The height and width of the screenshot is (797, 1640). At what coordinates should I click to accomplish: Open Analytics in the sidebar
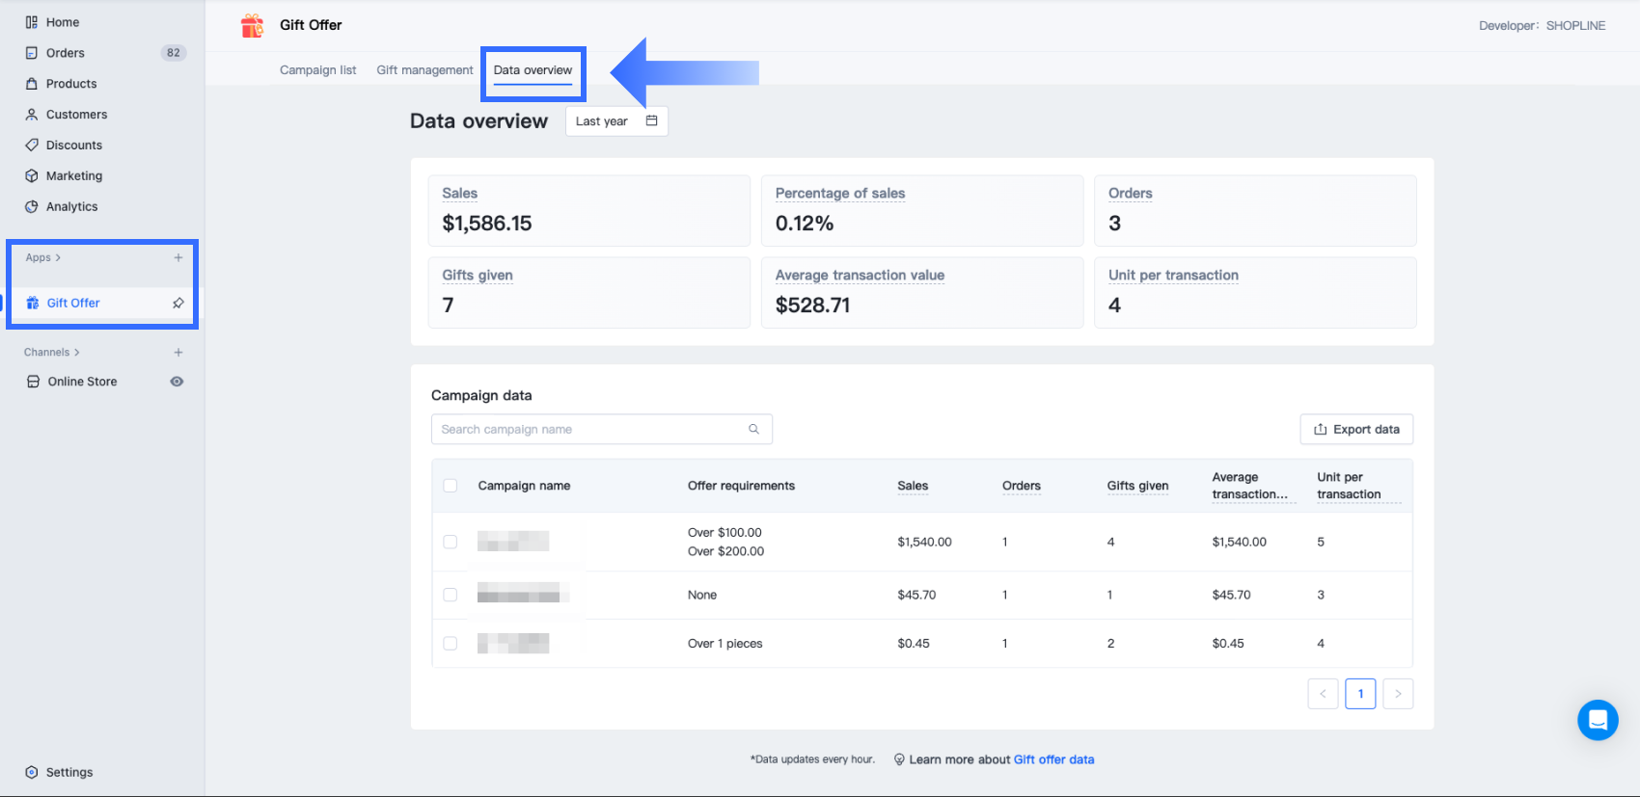click(x=71, y=206)
